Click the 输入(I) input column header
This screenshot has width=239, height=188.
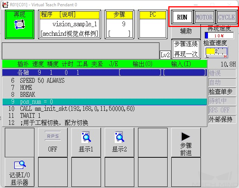point(181,64)
